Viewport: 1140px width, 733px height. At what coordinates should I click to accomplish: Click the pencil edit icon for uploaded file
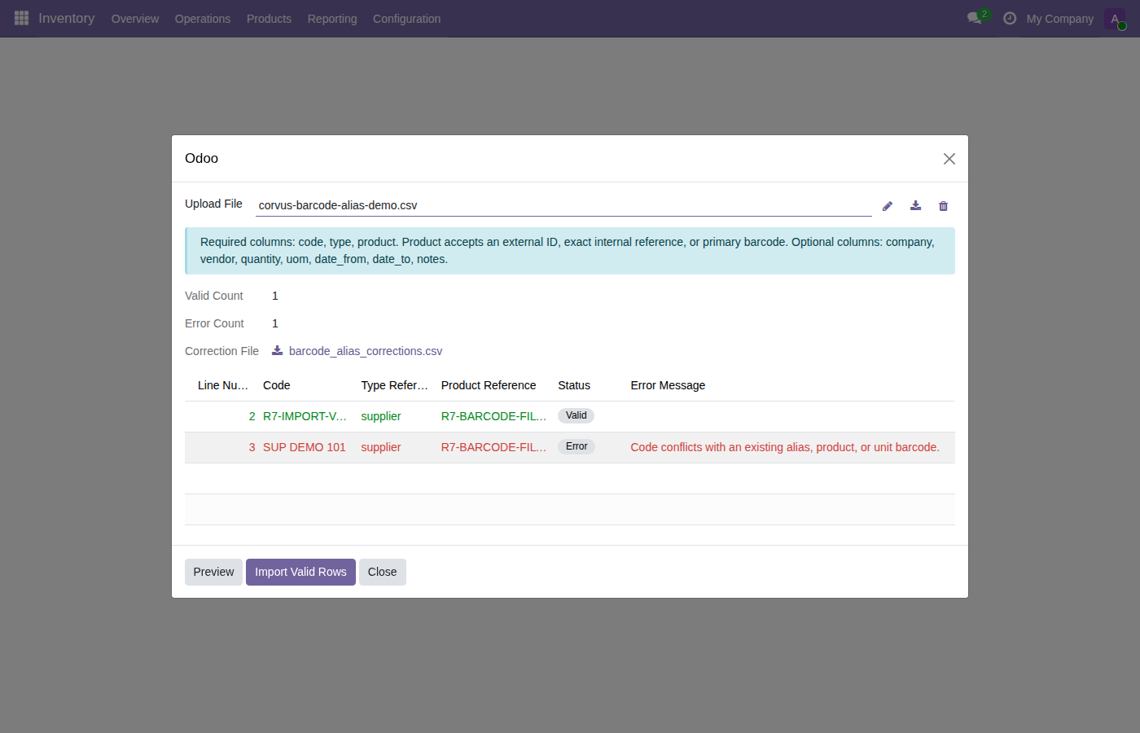[x=888, y=206]
